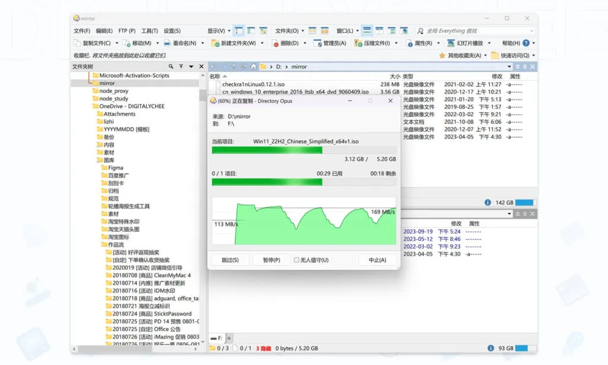Image resolution: width=608 pixels, height=365 pixels.
Task: Expand the 窗口(L) dropdown
Action: point(357,31)
